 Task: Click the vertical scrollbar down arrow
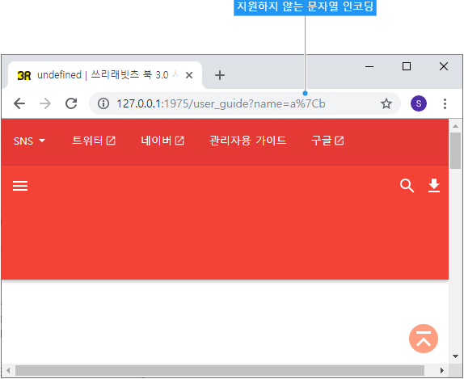[x=455, y=356]
